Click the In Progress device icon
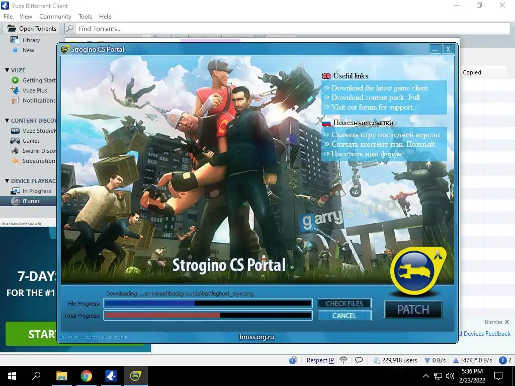Screen dimensions: 515x386 click(15, 191)
